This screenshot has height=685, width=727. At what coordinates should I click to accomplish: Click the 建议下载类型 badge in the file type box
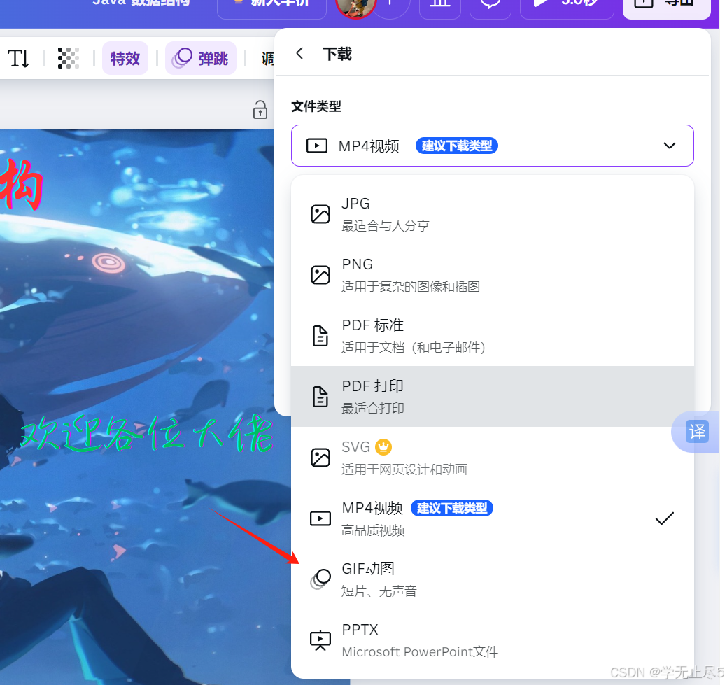click(457, 146)
